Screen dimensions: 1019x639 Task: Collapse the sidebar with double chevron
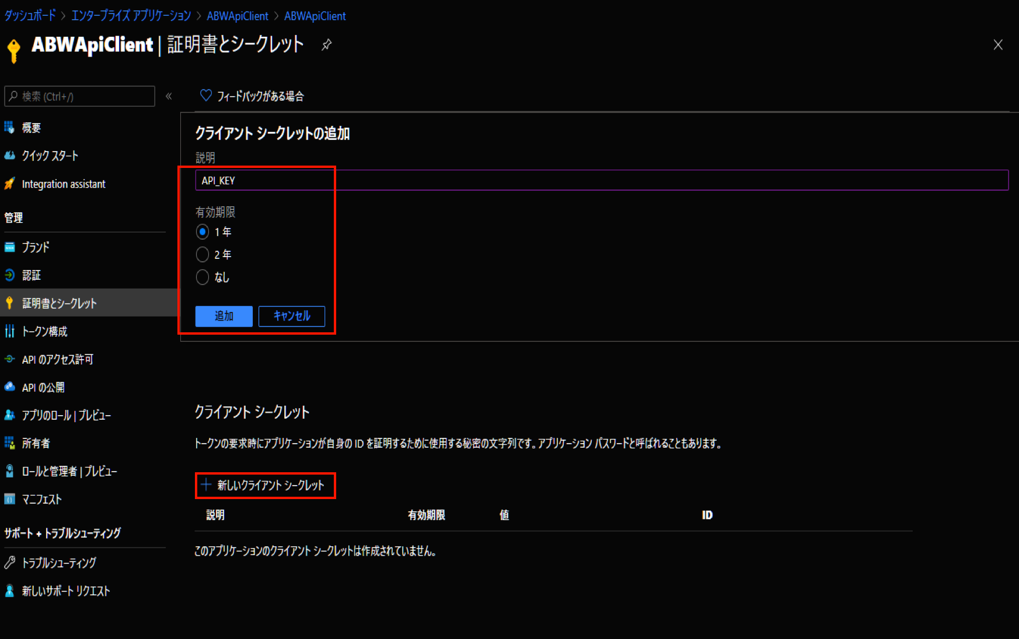pos(169,96)
